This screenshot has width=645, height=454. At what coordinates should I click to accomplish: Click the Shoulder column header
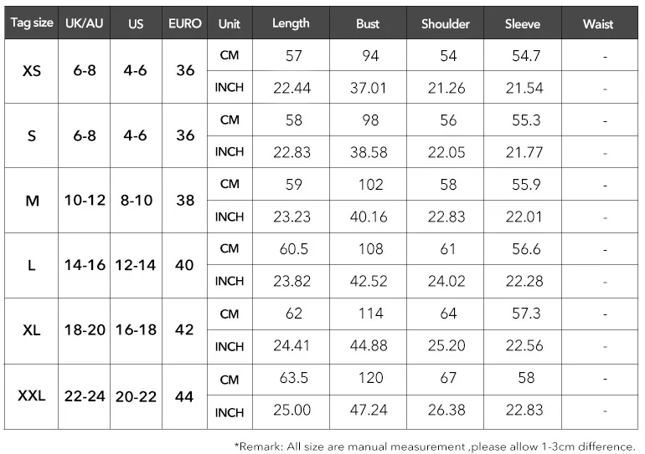(x=445, y=23)
